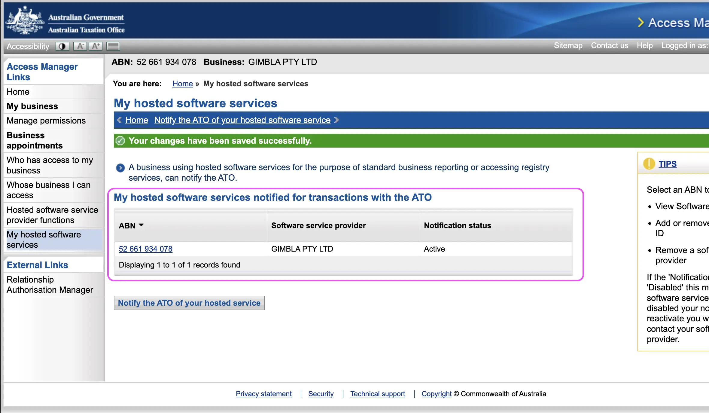Viewport: 709px width, 413px height.
Task: Open Manage permissions in sidebar
Action: pyautogui.click(x=46, y=121)
